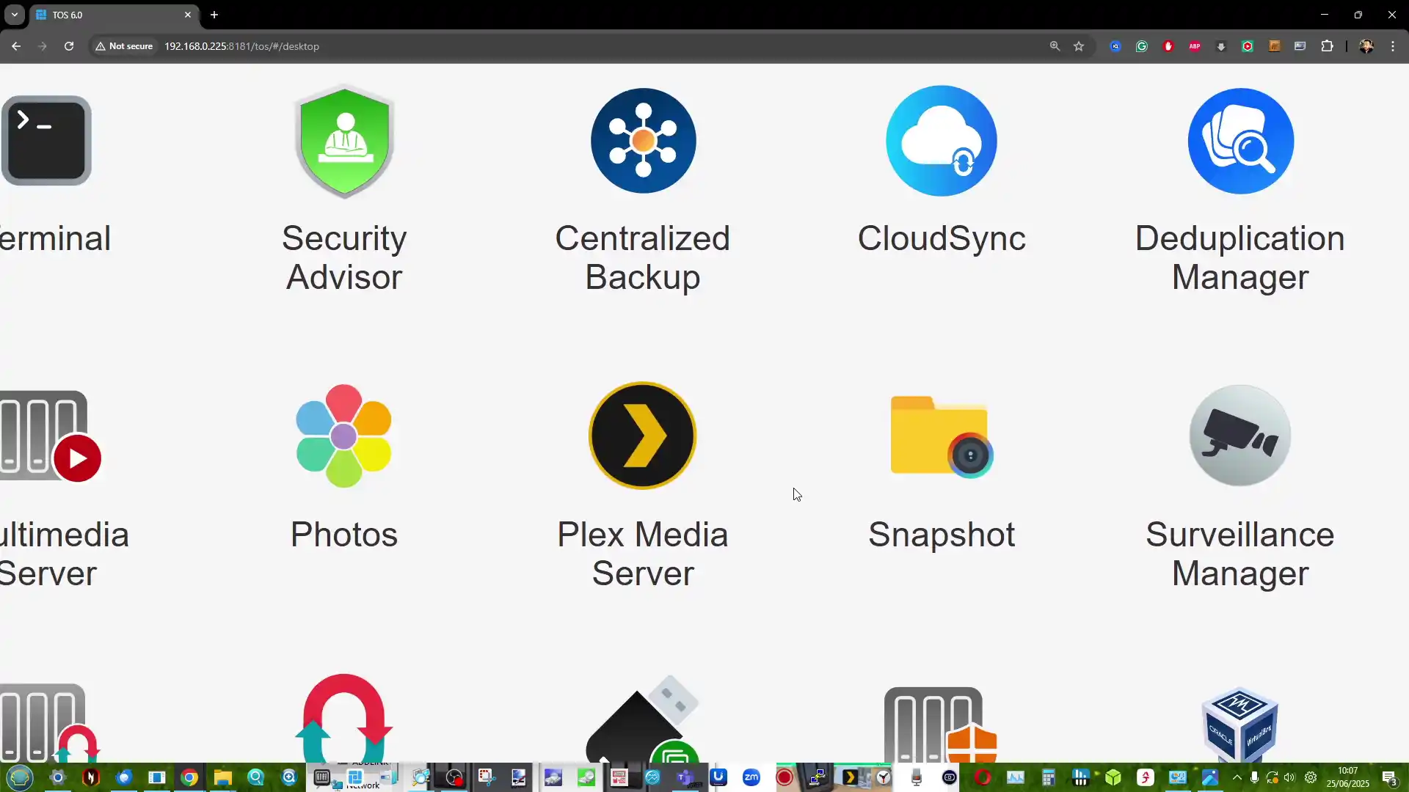This screenshot has height=792, width=1409.
Task: Open the CloudSync cloud icon
Action: [942, 141]
